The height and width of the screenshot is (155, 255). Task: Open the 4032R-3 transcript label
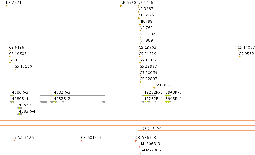[62, 92]
